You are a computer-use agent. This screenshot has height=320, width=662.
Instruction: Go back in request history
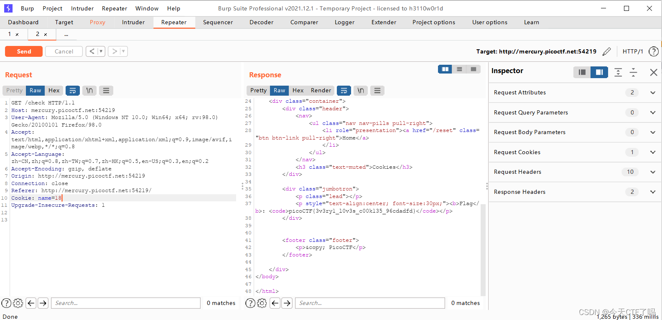92,51
